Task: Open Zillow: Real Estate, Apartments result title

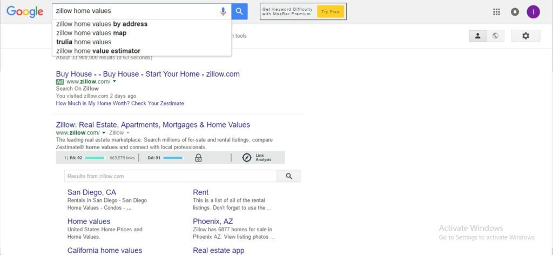Action: 153,125
